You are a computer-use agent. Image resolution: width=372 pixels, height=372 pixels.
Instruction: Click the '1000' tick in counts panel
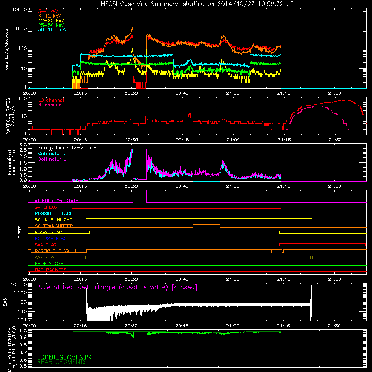coord(21,29)
